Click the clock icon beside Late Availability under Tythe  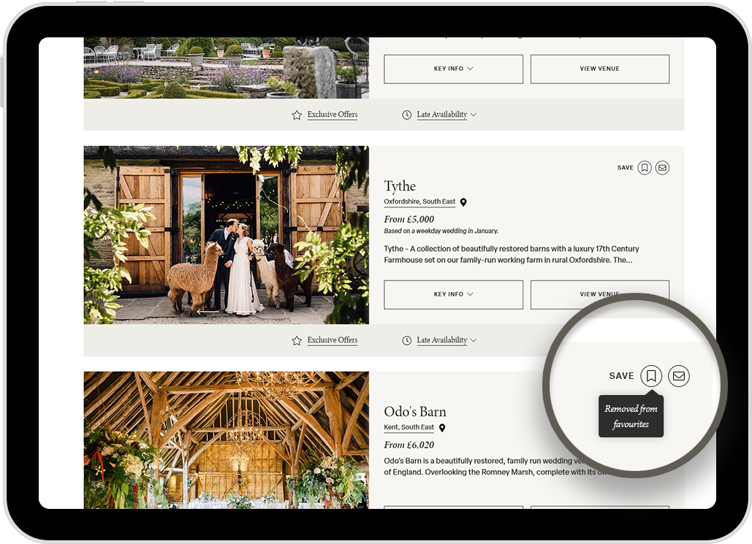(406, 340)
